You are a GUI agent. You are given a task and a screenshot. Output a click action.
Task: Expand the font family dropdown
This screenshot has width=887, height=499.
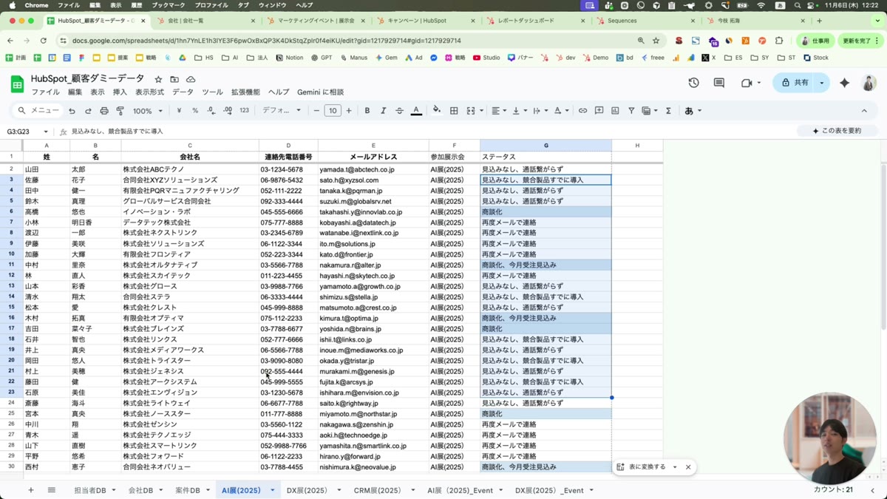point(282,111)
